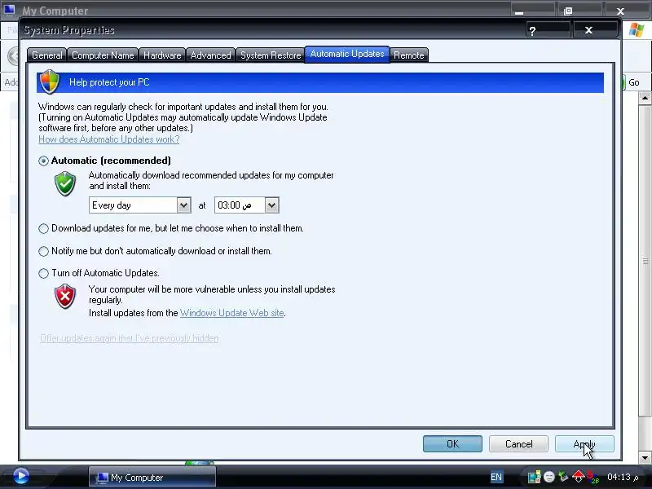Click the Help protect your PC shield icon

click(x=49, y=81)
